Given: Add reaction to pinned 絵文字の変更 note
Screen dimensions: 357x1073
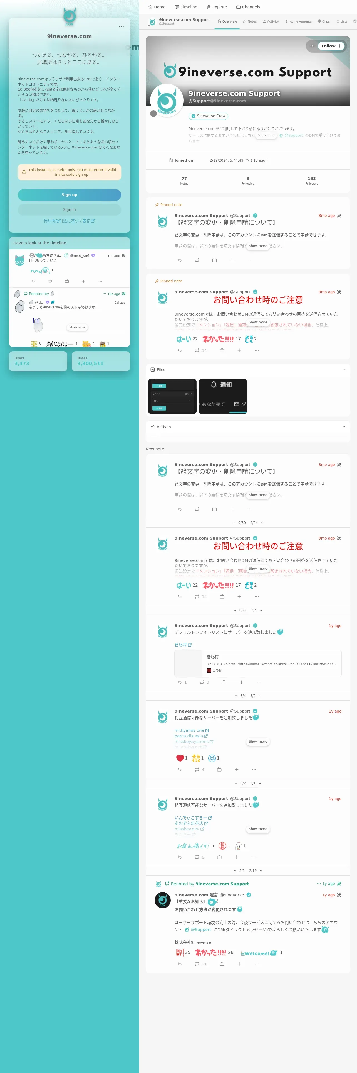Looking at the screenshot, I should (232, 260).
